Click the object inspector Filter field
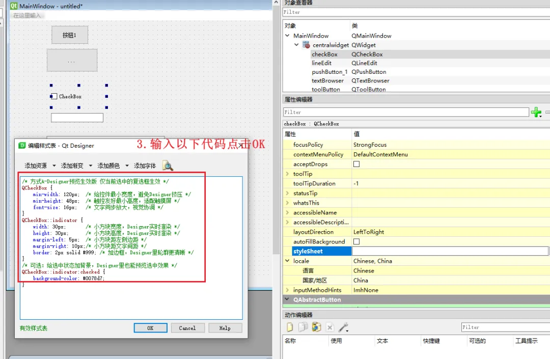 416,12
